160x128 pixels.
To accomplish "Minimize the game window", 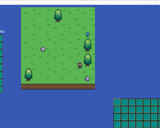I will pos(155,2).
